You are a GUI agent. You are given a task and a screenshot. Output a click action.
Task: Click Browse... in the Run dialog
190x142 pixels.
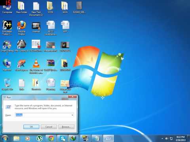[66, 127]
